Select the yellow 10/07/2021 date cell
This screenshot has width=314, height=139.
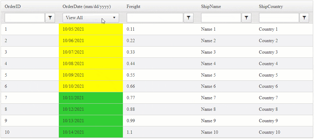tap(91, 52)
